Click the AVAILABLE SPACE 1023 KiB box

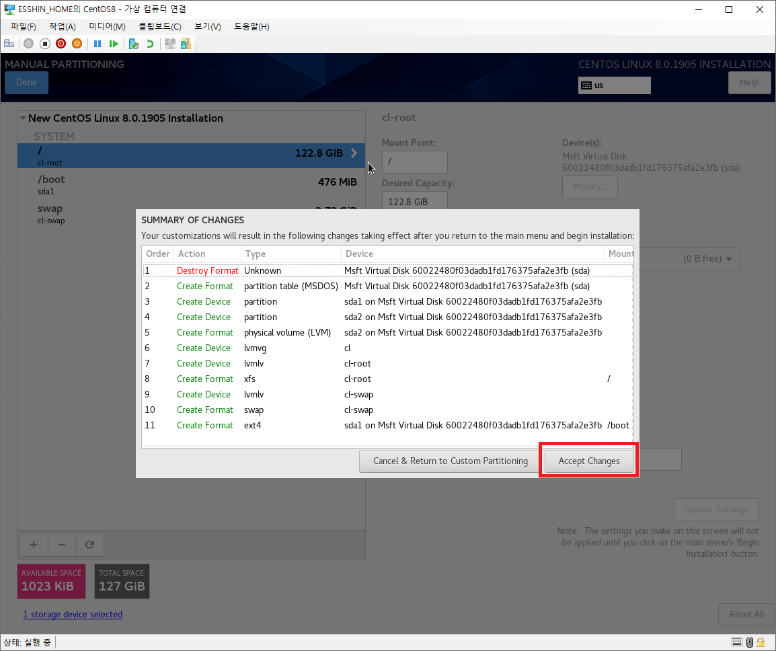(52, 581)
